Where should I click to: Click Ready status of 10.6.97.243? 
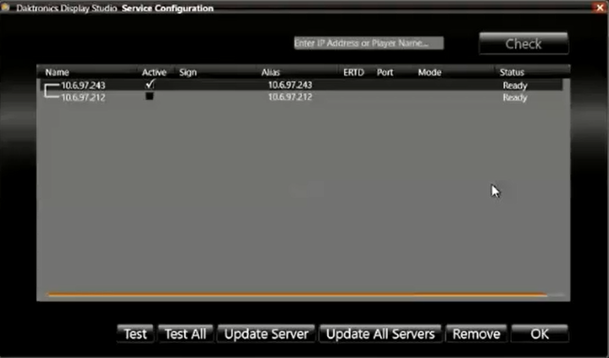coord(515,86)
